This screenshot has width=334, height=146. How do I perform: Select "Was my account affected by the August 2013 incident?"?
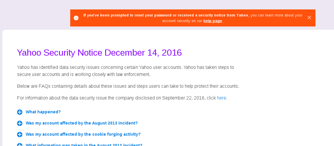pyautogui.click(x=82, y=123)
